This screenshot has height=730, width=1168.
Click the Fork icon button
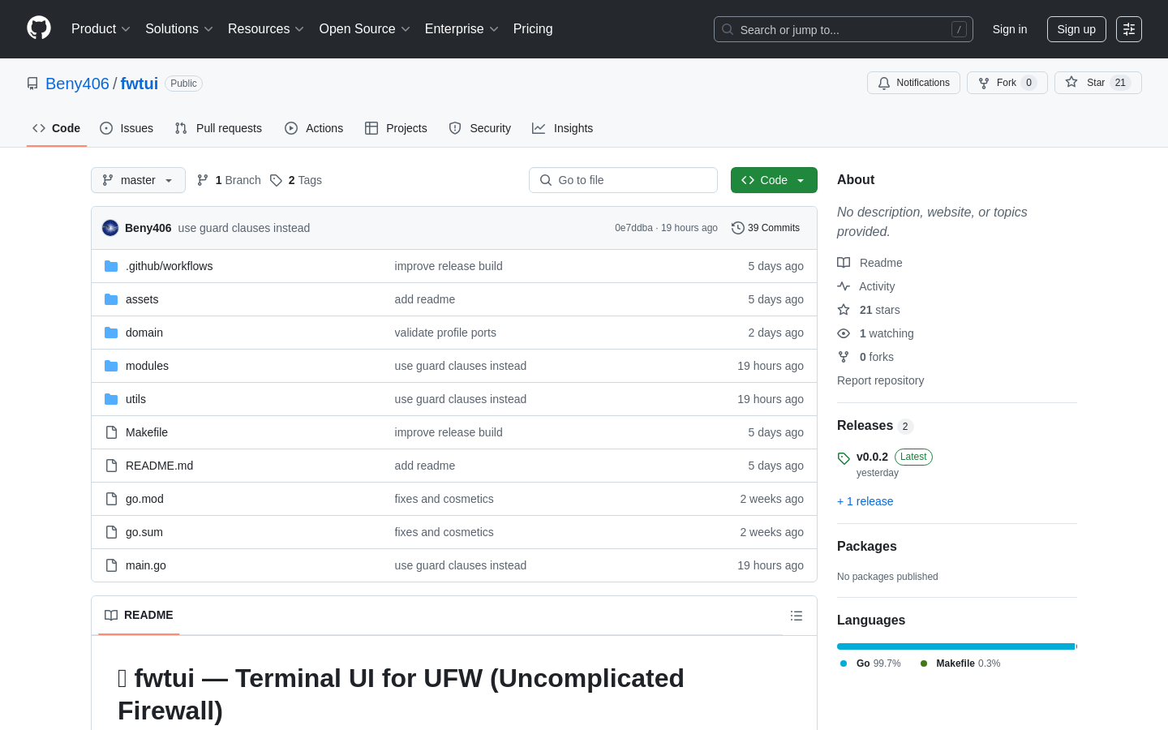[984, 83]
